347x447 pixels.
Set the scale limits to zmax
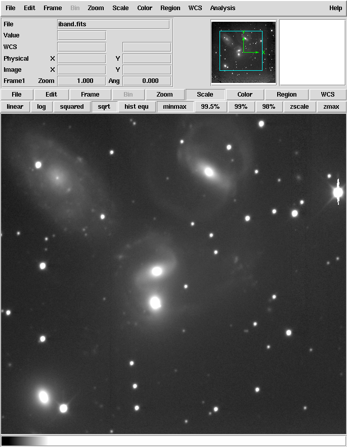pos(331,107)
